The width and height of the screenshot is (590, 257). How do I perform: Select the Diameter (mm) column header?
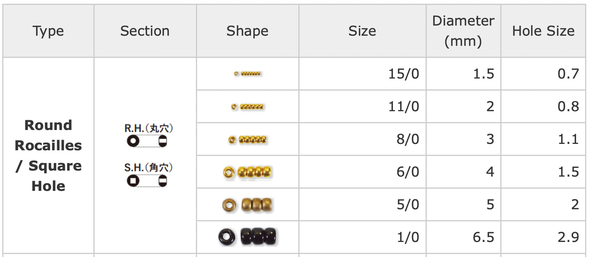463,31
